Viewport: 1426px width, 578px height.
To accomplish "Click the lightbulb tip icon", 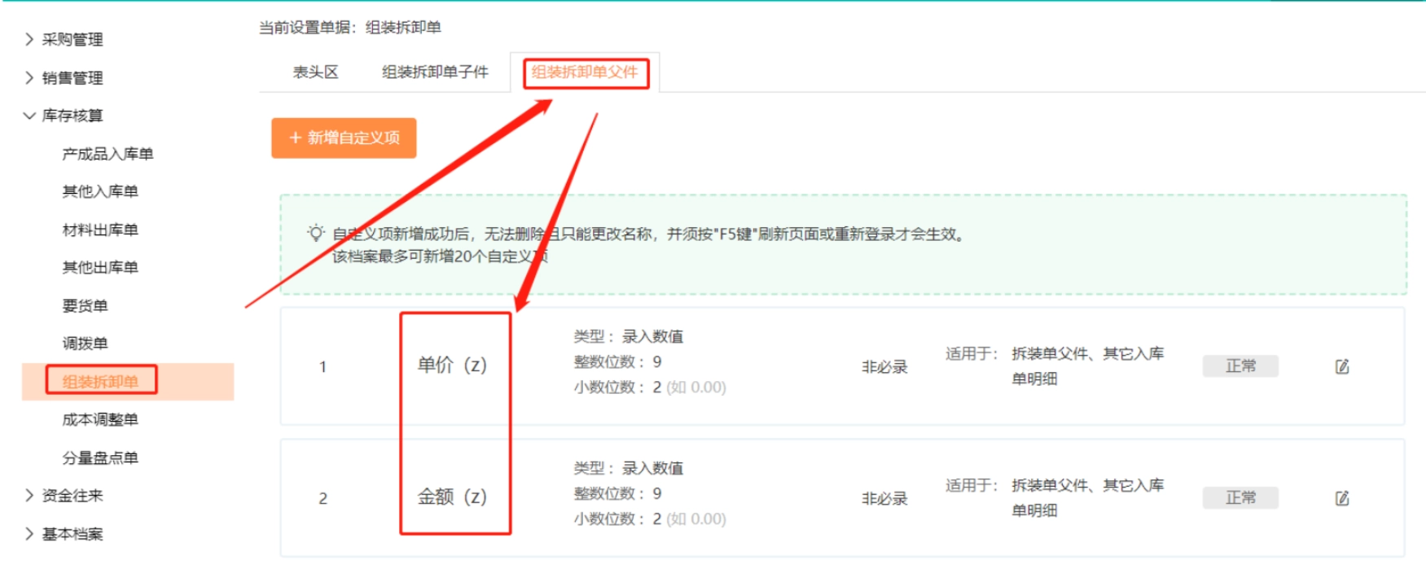I will [315, 234].
